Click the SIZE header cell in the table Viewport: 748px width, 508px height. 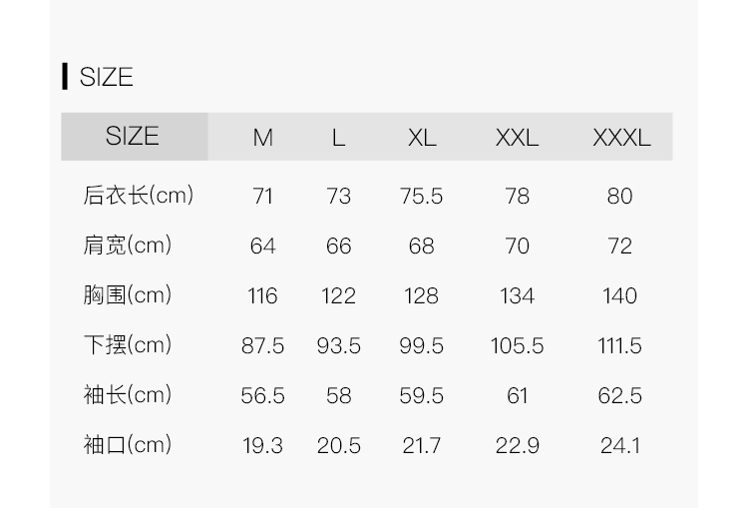[x=133, y=136]
